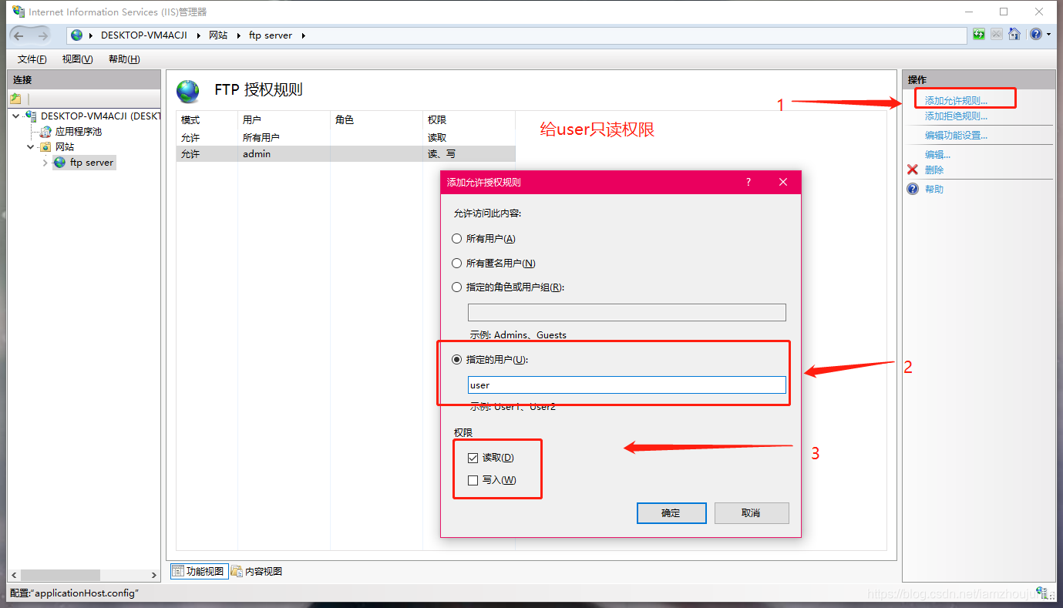Viewport: 1063px width, 608px height.
Task: Select the 所有匿名用户(N) radio button
Action: click(x=457, y=264)
